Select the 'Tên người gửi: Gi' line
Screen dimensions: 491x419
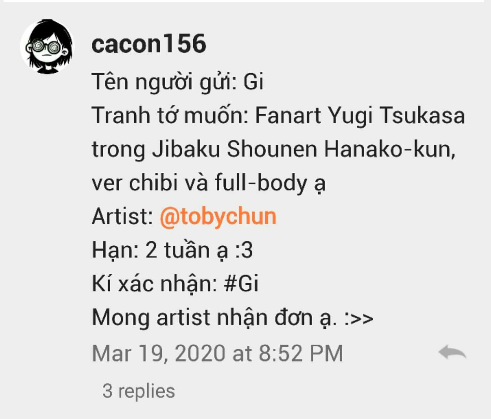point(178,82)
